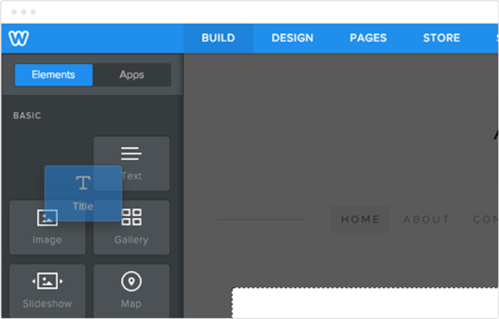Switch to the Apps panel toggle
Screen dimensions: 499x319
tap(132, 75)
